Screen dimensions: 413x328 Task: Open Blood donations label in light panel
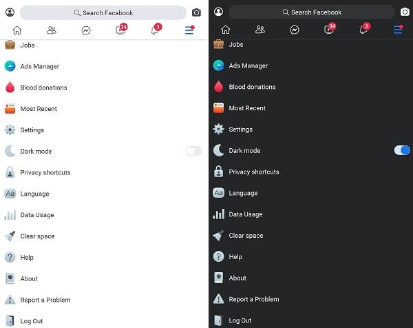[x=44, y=88]
